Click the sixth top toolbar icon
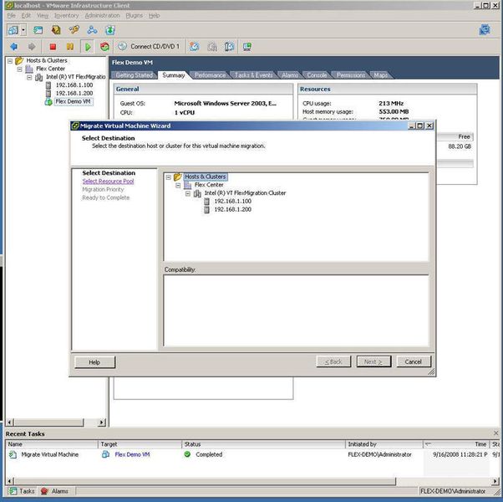Viewport: 503px width, 502px height. tap(110, 30)
